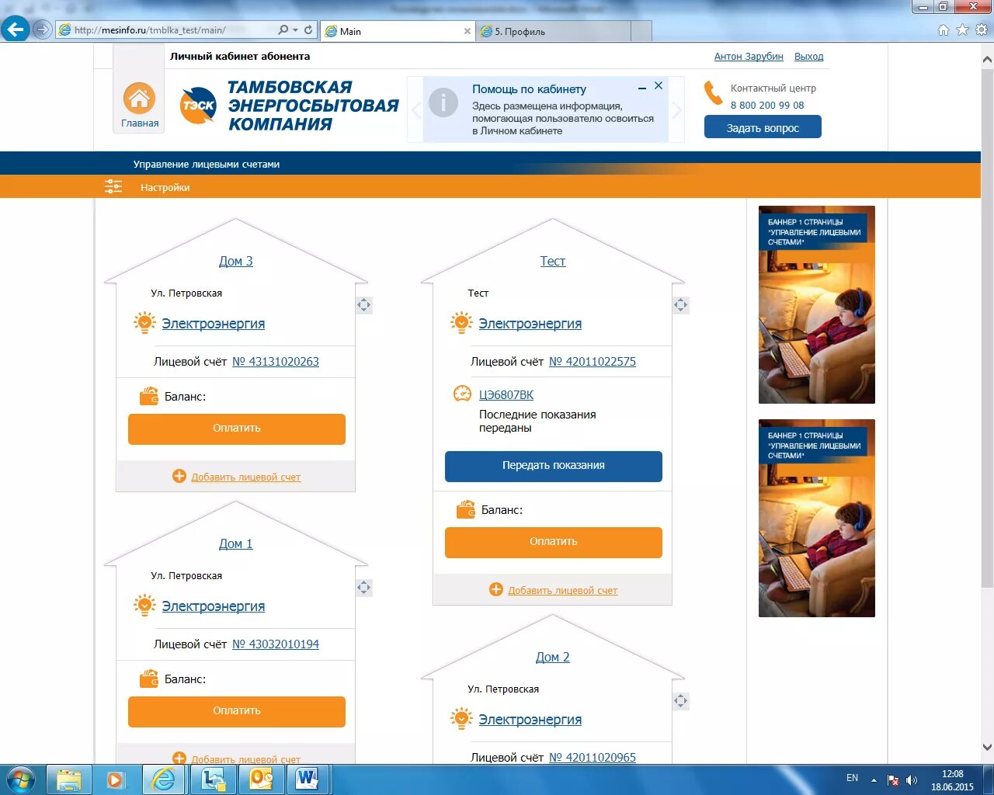Switch to the Main browser tab
The width and height of the screenshot is (994, 795).
396,31
